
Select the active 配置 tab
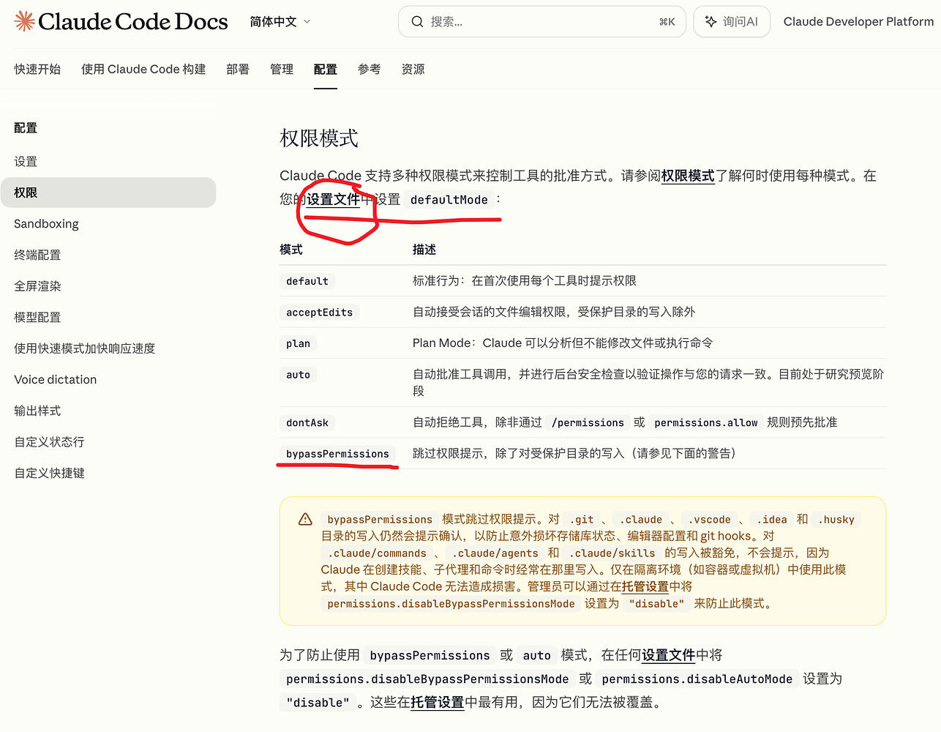coord(326,69)
